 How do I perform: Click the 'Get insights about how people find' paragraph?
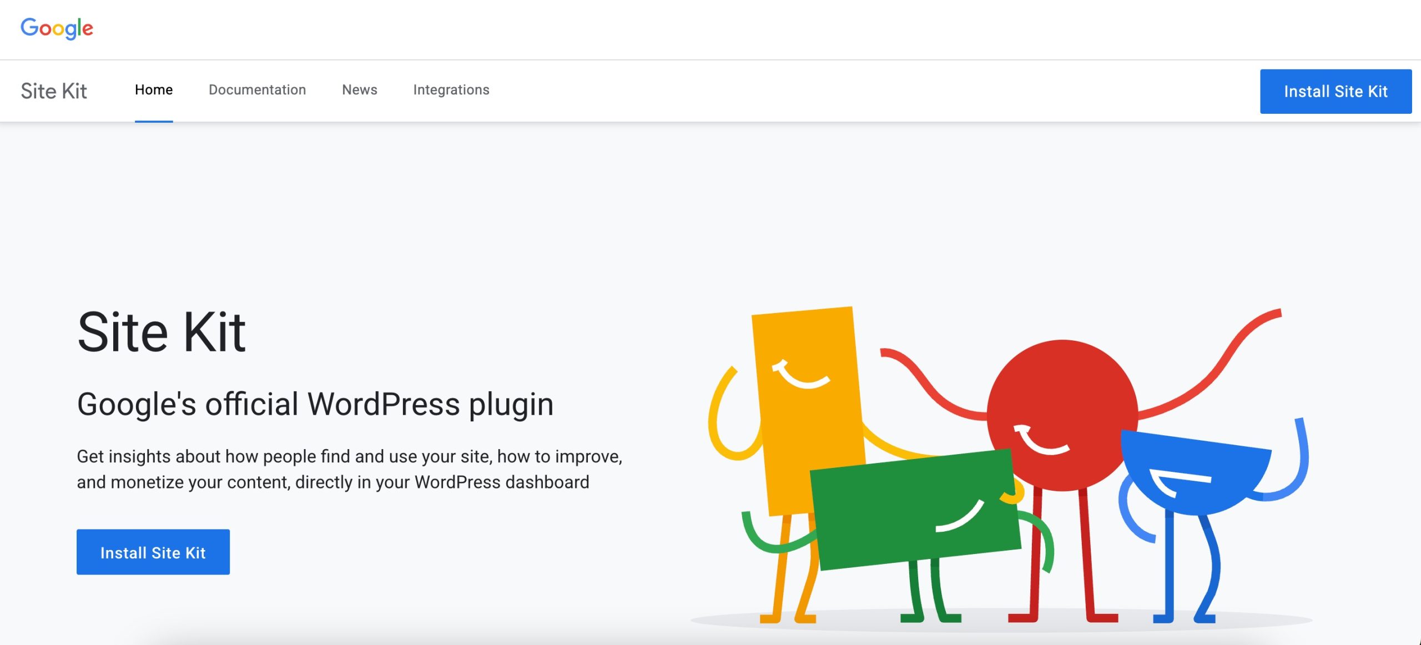coord(350,469)
